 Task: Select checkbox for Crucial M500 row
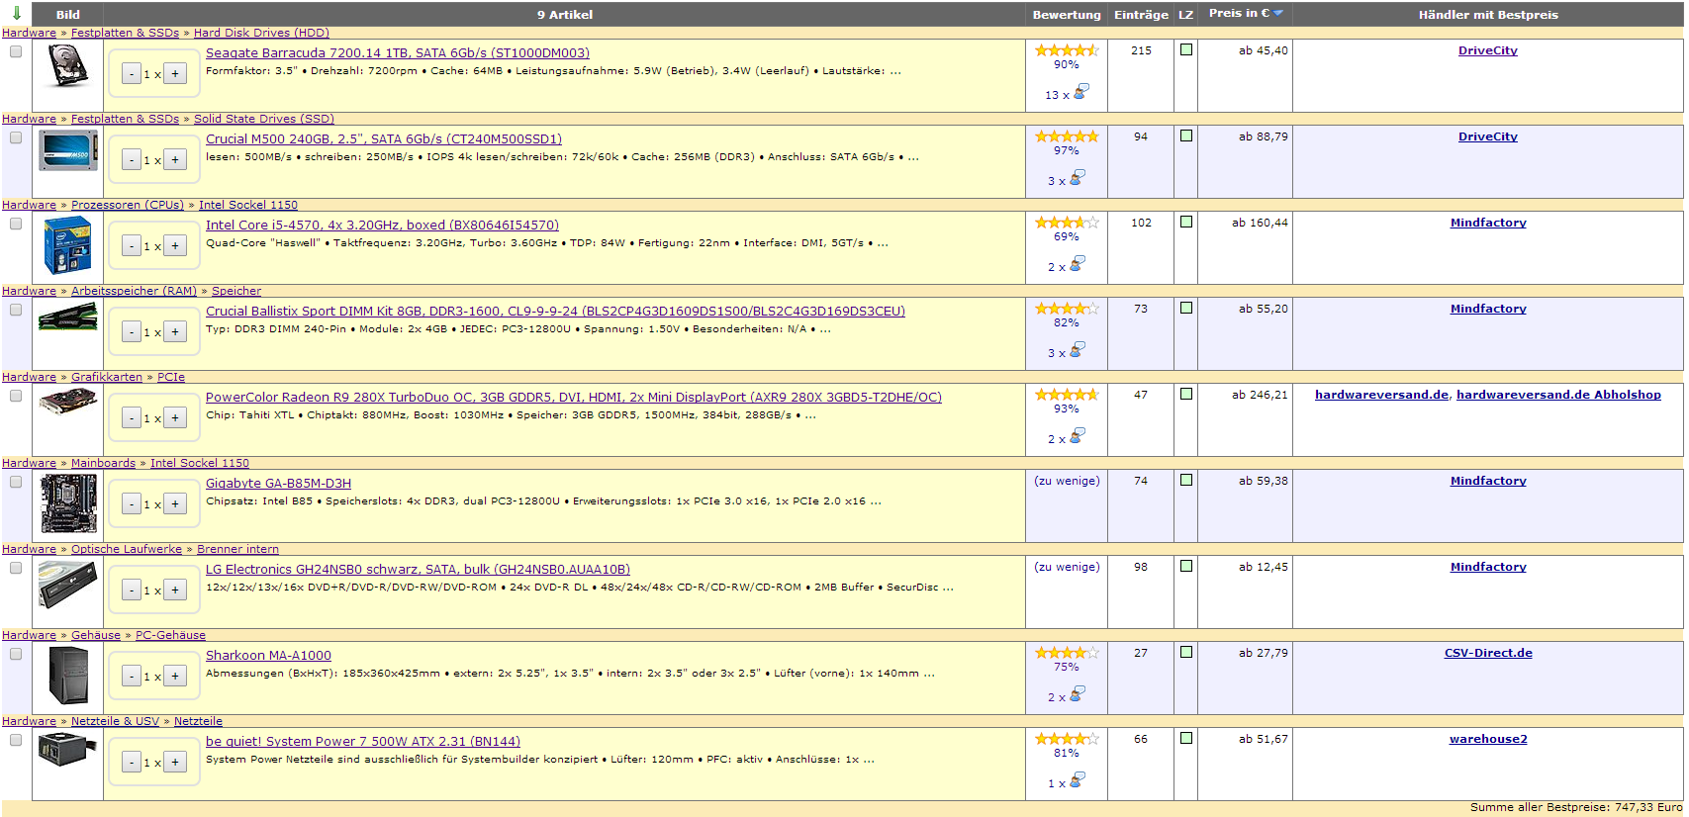16,137
